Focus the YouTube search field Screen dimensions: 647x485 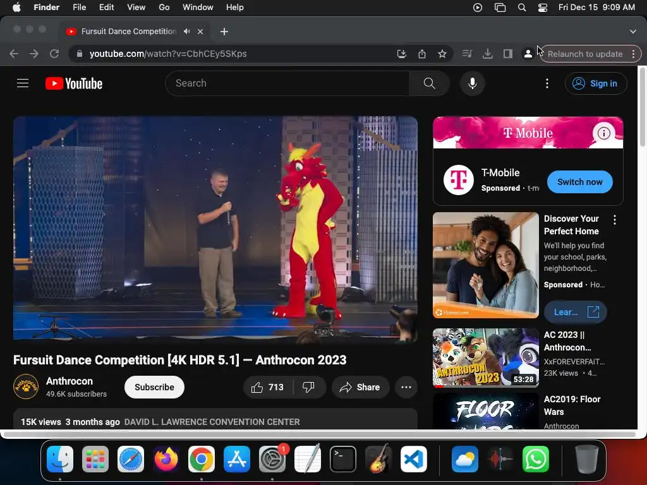(x=287, y=83)
